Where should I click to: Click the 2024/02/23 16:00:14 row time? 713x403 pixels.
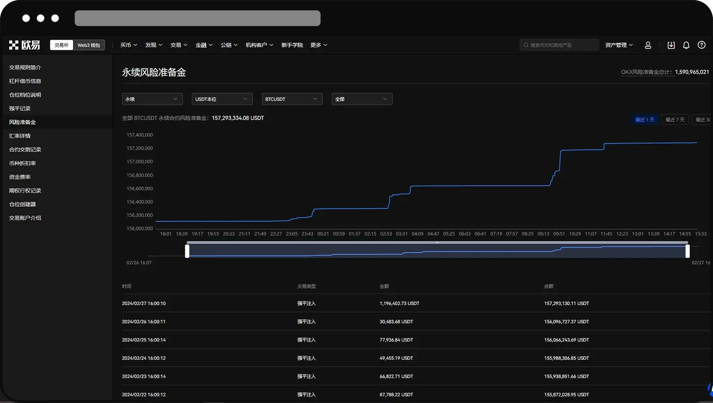[x=144, y=376]
